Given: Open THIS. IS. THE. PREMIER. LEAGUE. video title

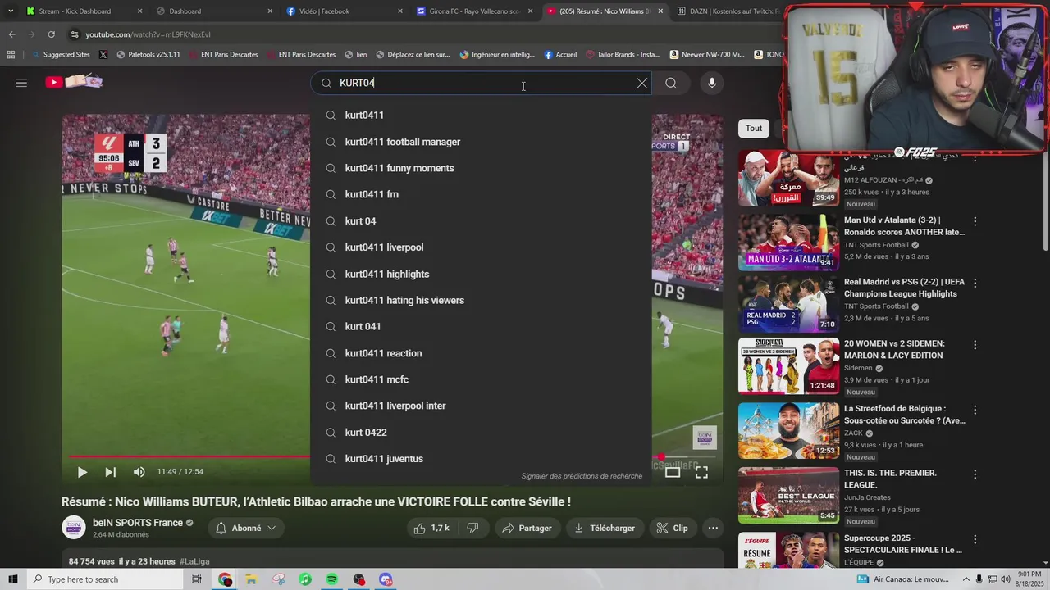Looking at the screenshot, I should pyautogui.click(x=890, y=479).
